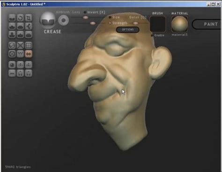Toggle the Size pressure dot
This screenshot has height=172, width=222.
pos(110,17)
